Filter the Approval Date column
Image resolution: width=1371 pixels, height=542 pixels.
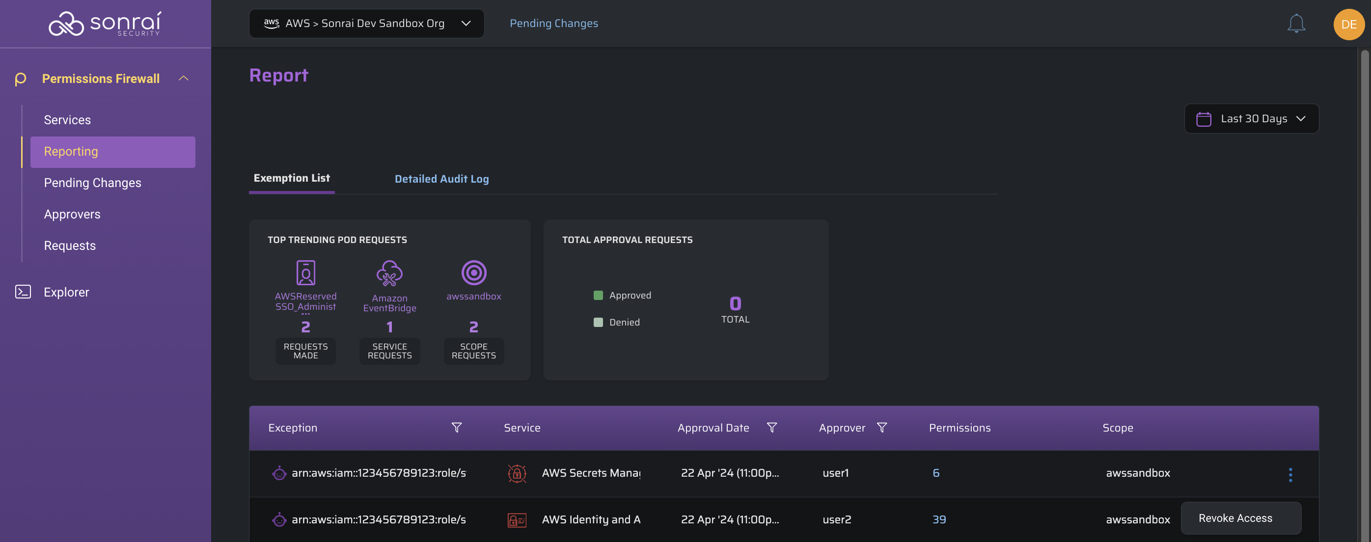[x=772, y=428]
